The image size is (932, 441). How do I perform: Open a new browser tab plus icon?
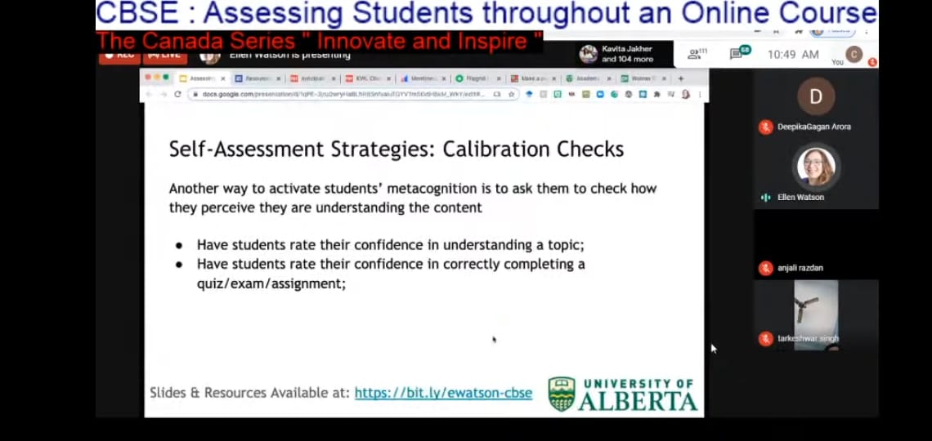681,78
